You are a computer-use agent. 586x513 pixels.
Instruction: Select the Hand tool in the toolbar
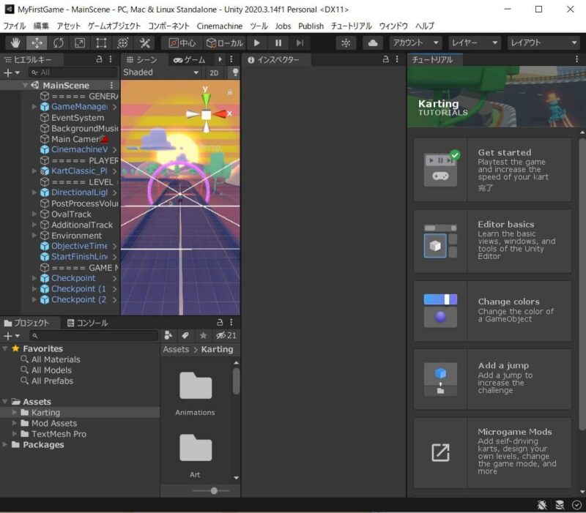(16, 42)
